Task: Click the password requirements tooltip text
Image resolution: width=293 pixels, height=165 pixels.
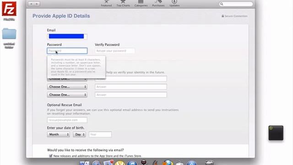Action: pyautogui.click(x=76, y=67)
